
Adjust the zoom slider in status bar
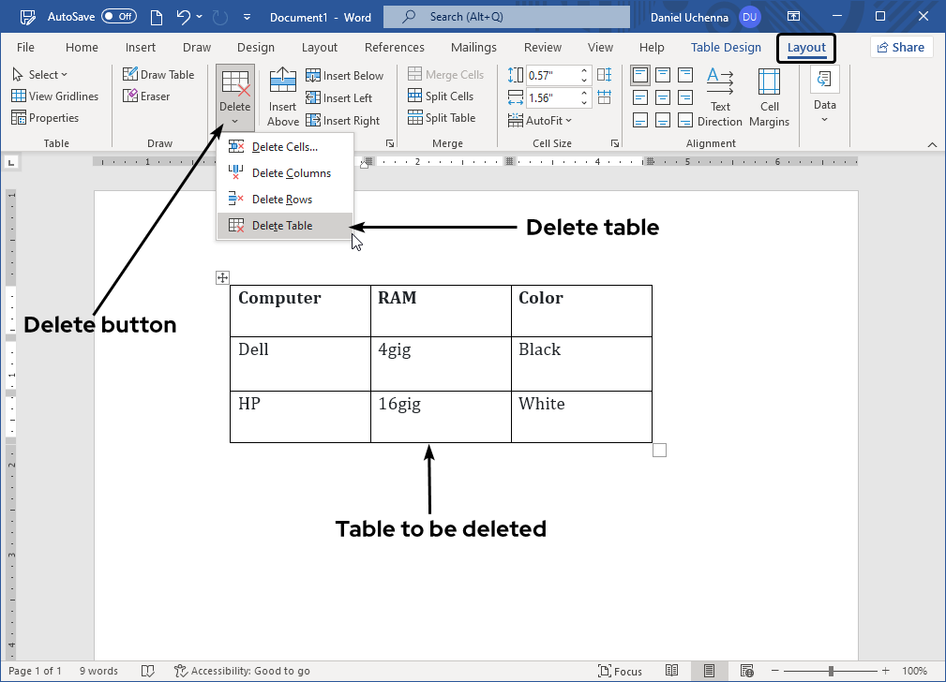[x=831, y=671]
